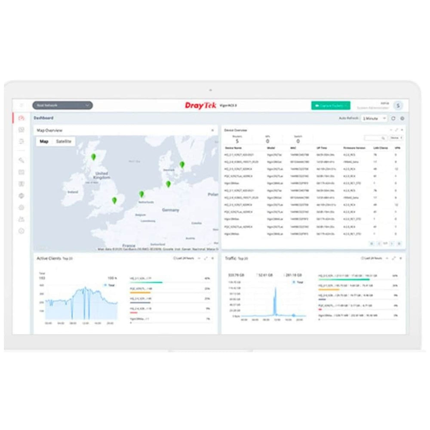This screenshot has width=430, height=430.
Task: Click the hamburger menu icon at top left
Action: [x=21, y=105]
